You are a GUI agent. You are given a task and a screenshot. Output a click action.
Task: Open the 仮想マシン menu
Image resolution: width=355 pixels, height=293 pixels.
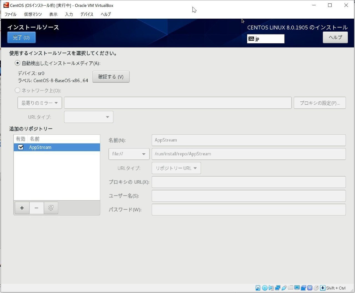(x=33, y=14)
